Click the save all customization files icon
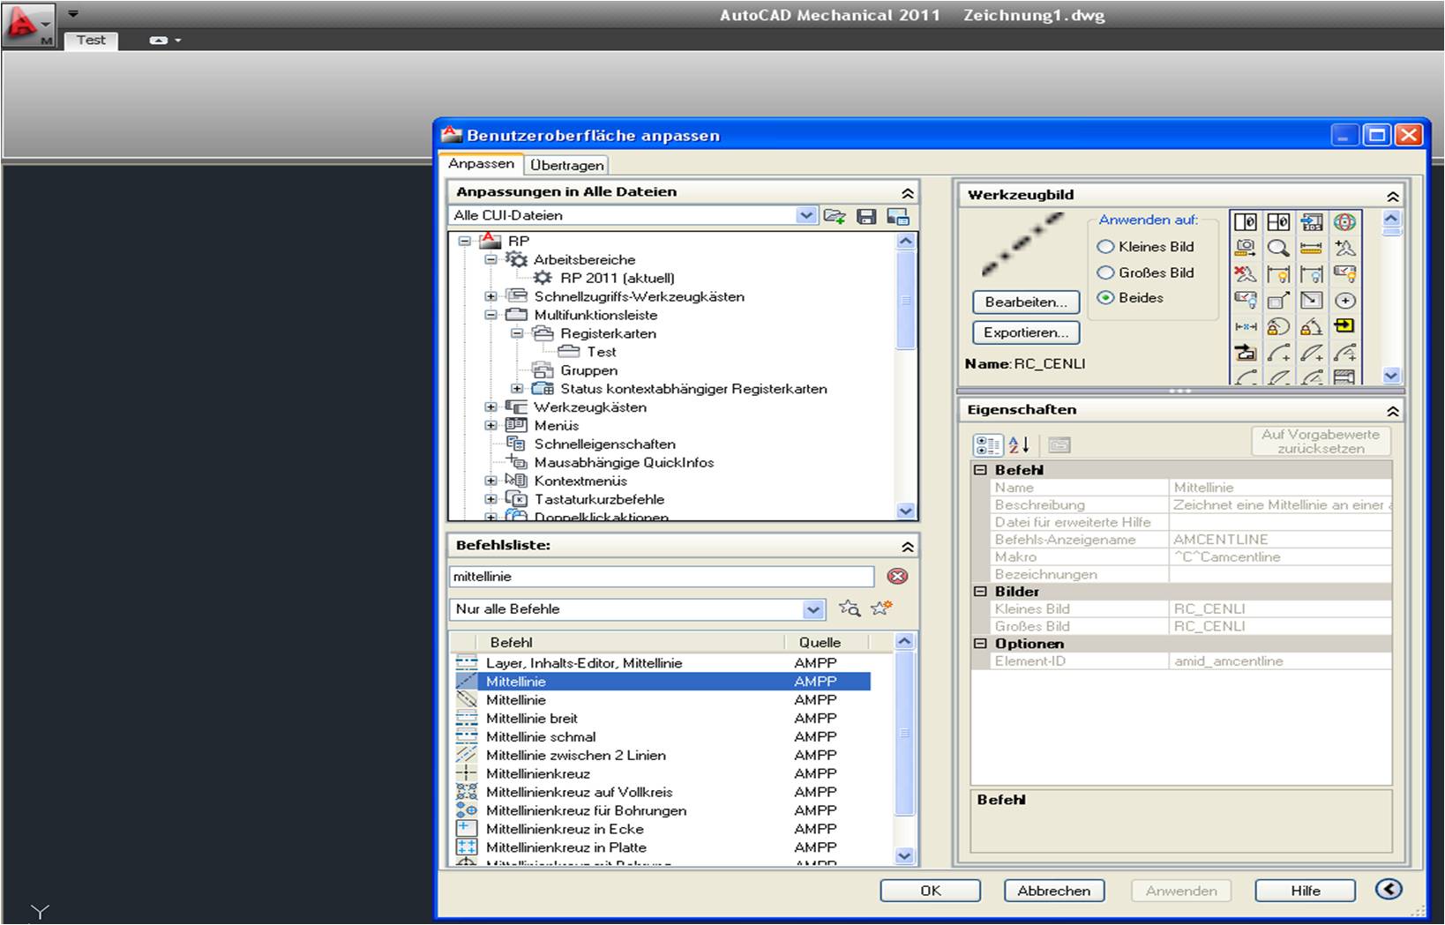This screenshot has height=925, width=1445. 866,216
